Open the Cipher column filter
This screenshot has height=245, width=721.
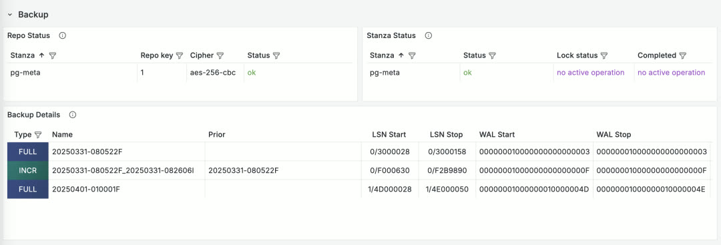(220, 55)
